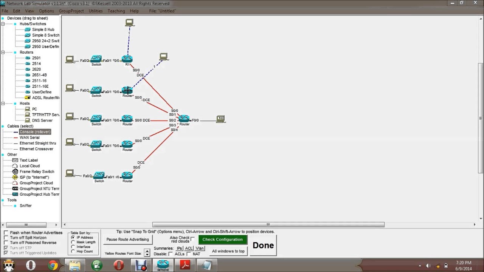Choose the ADSL Router/Modem device

coord(46,97)
